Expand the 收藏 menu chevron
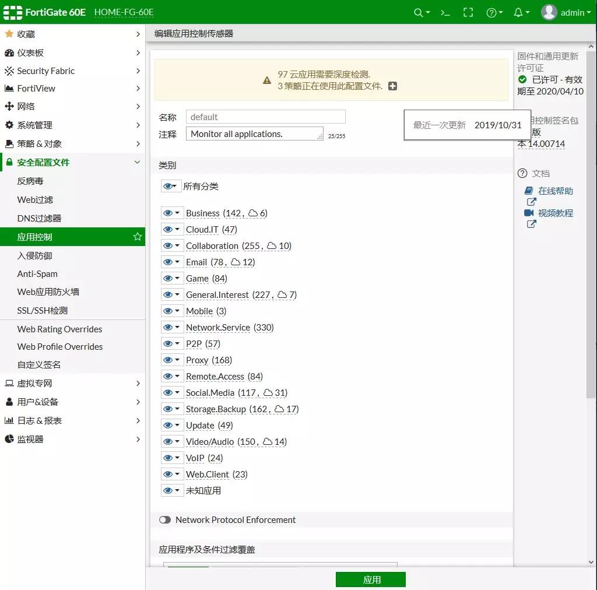 coord(138,34)
